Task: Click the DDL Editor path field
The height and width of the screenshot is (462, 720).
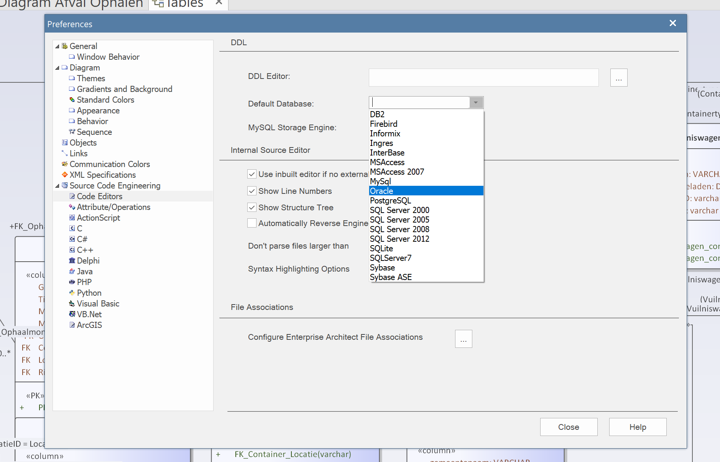Action: point(483,78)
